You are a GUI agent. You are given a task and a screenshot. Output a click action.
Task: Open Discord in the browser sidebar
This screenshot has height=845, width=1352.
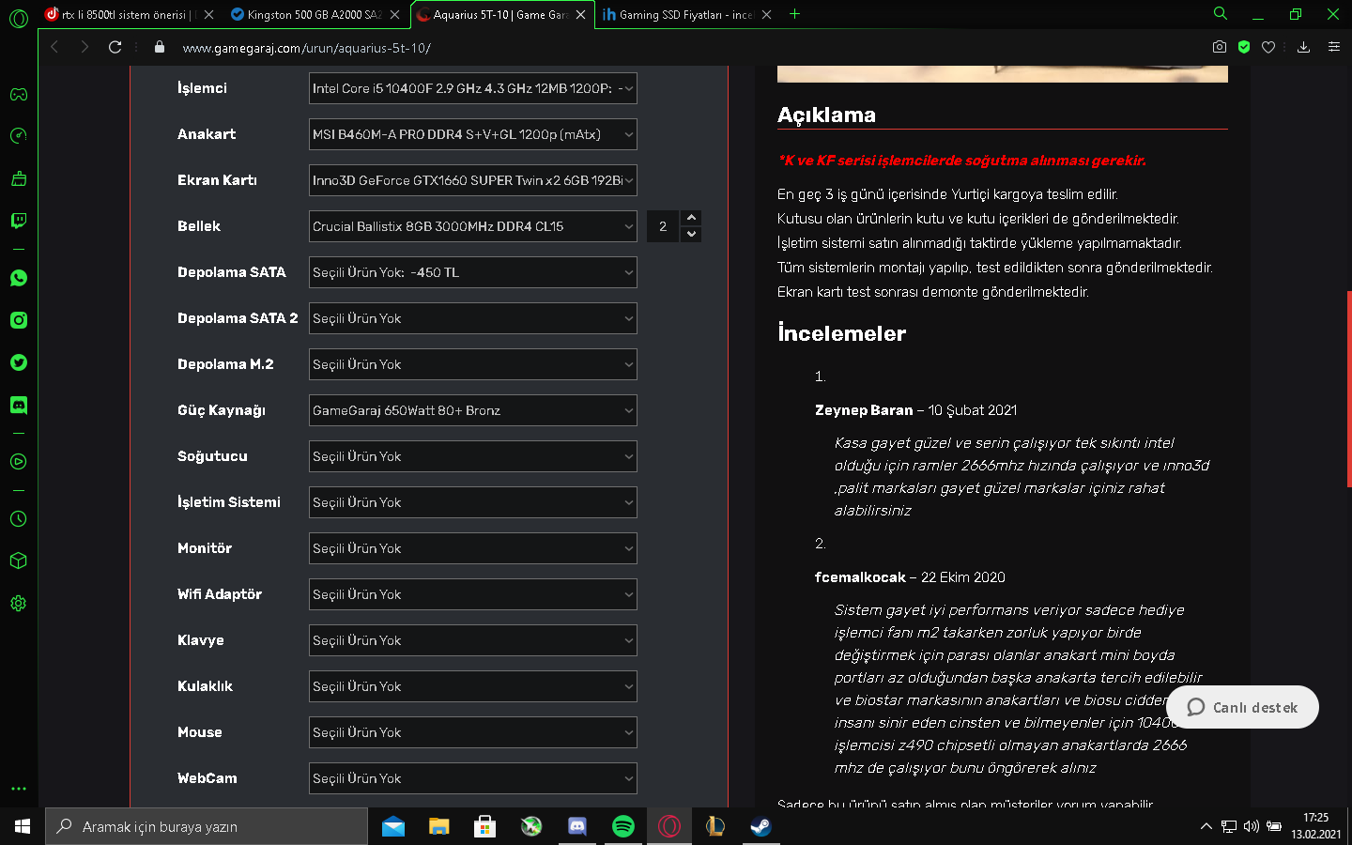point(19,405)
